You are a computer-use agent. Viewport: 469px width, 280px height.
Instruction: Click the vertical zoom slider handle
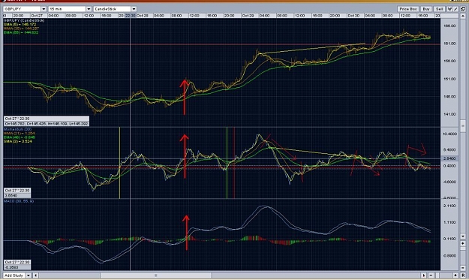pos(463,248)
